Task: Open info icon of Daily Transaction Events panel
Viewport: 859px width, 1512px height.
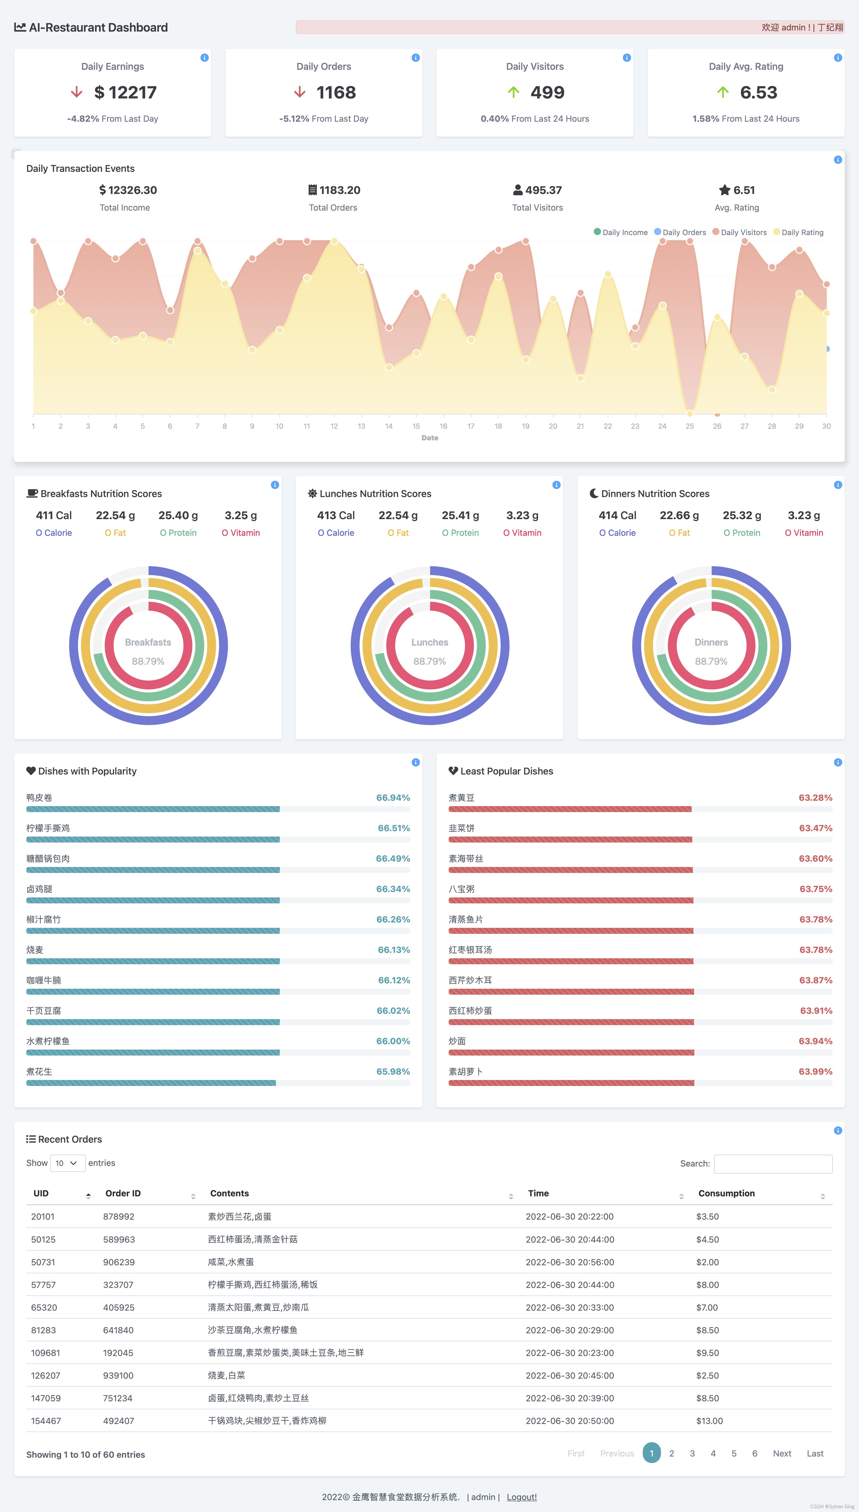Action: 838,160
